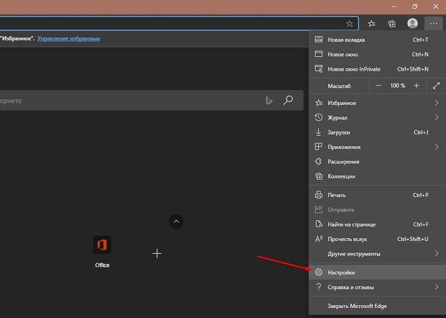Click the star icon in address bar
Viewport: 446px width, 318px height.
pos(350,23)
